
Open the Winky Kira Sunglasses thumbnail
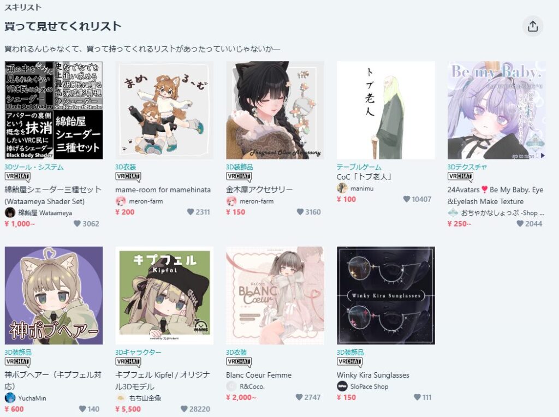pyautogui.click(x=386, y=295)
